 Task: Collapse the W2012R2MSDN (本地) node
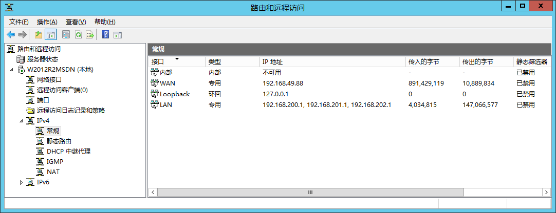[x=12, y=70]
